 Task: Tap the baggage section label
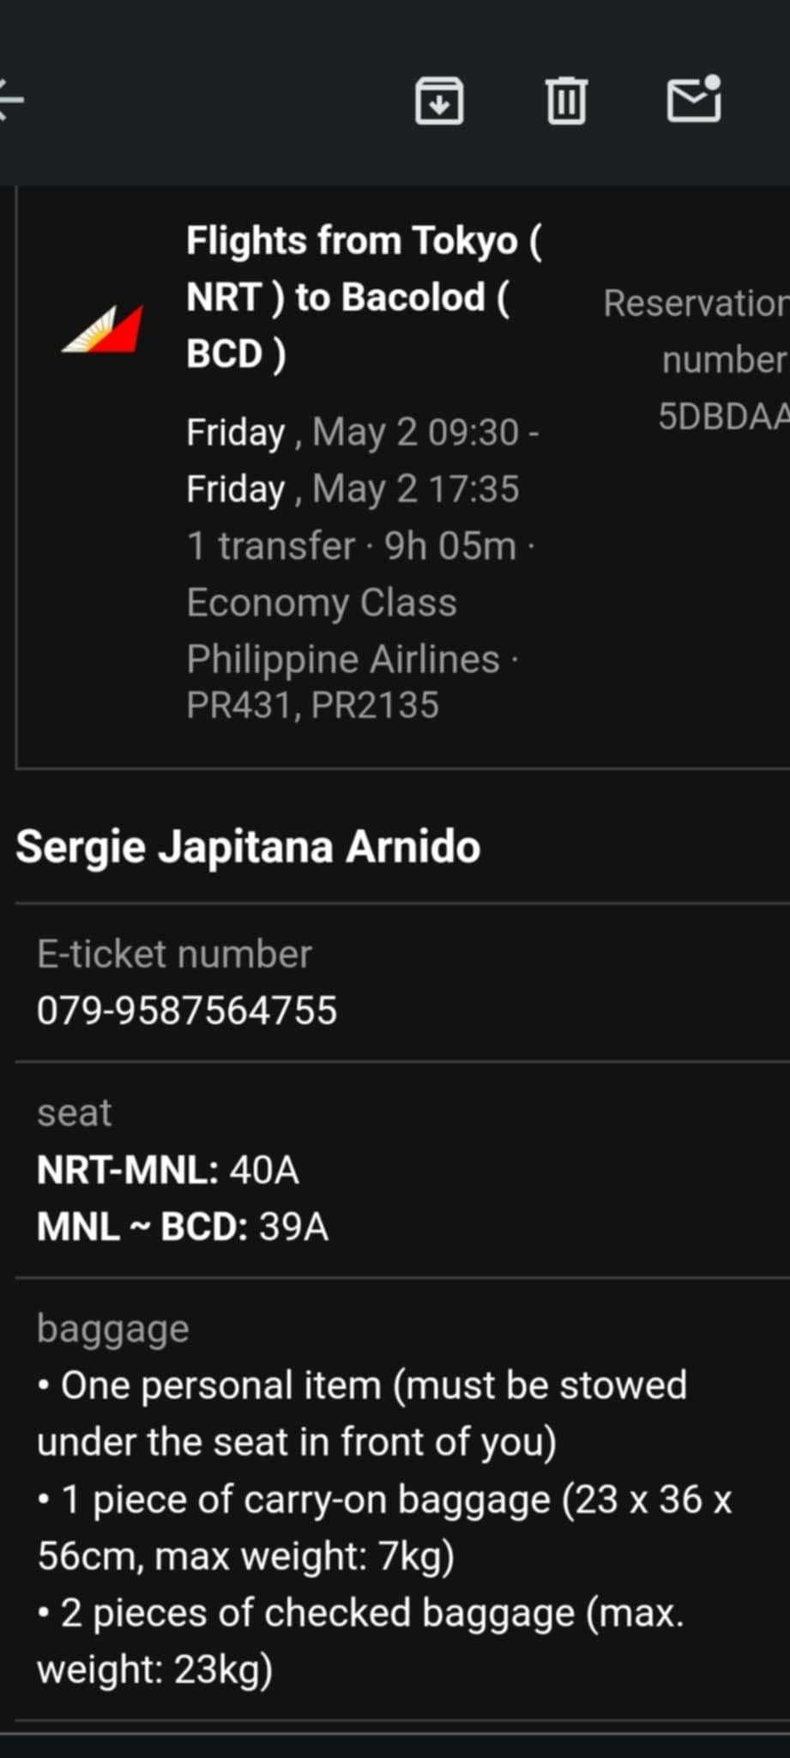coord(113,1329)
